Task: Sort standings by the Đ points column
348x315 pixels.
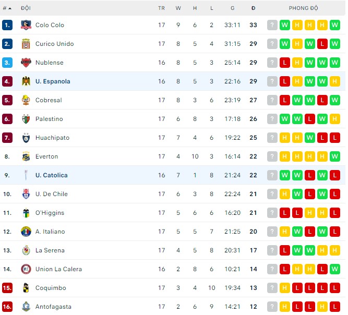Action: [x=253, y=8]
